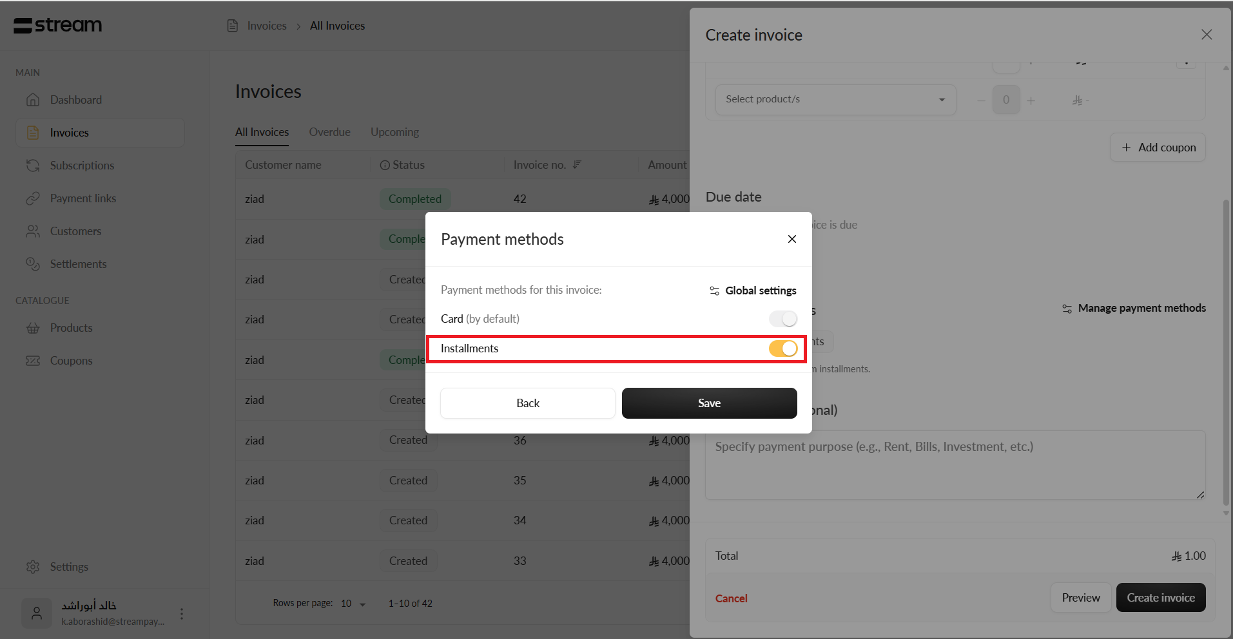Open the Coupons section
1233x639 pixels.
[71, 360]
